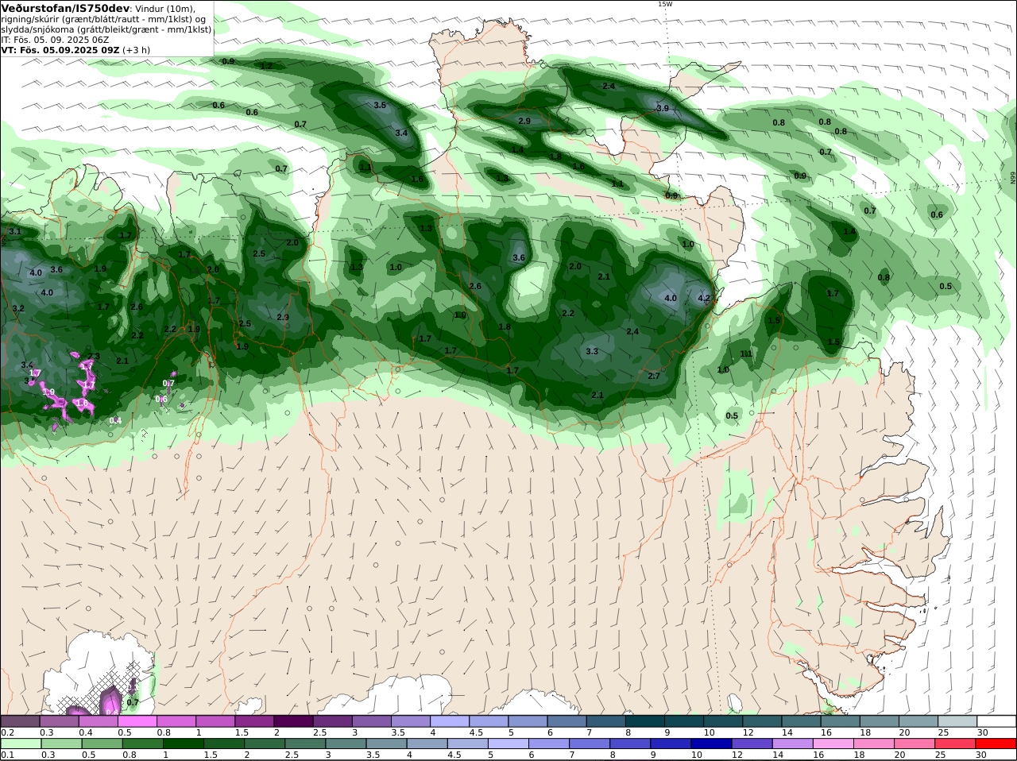Click the 3.2 precipitation value on map
Image resolution: width=1017 pixels, height=761 pixels.
(18, 308)
